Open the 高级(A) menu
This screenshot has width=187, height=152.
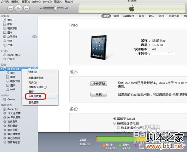tap(58, 2)
